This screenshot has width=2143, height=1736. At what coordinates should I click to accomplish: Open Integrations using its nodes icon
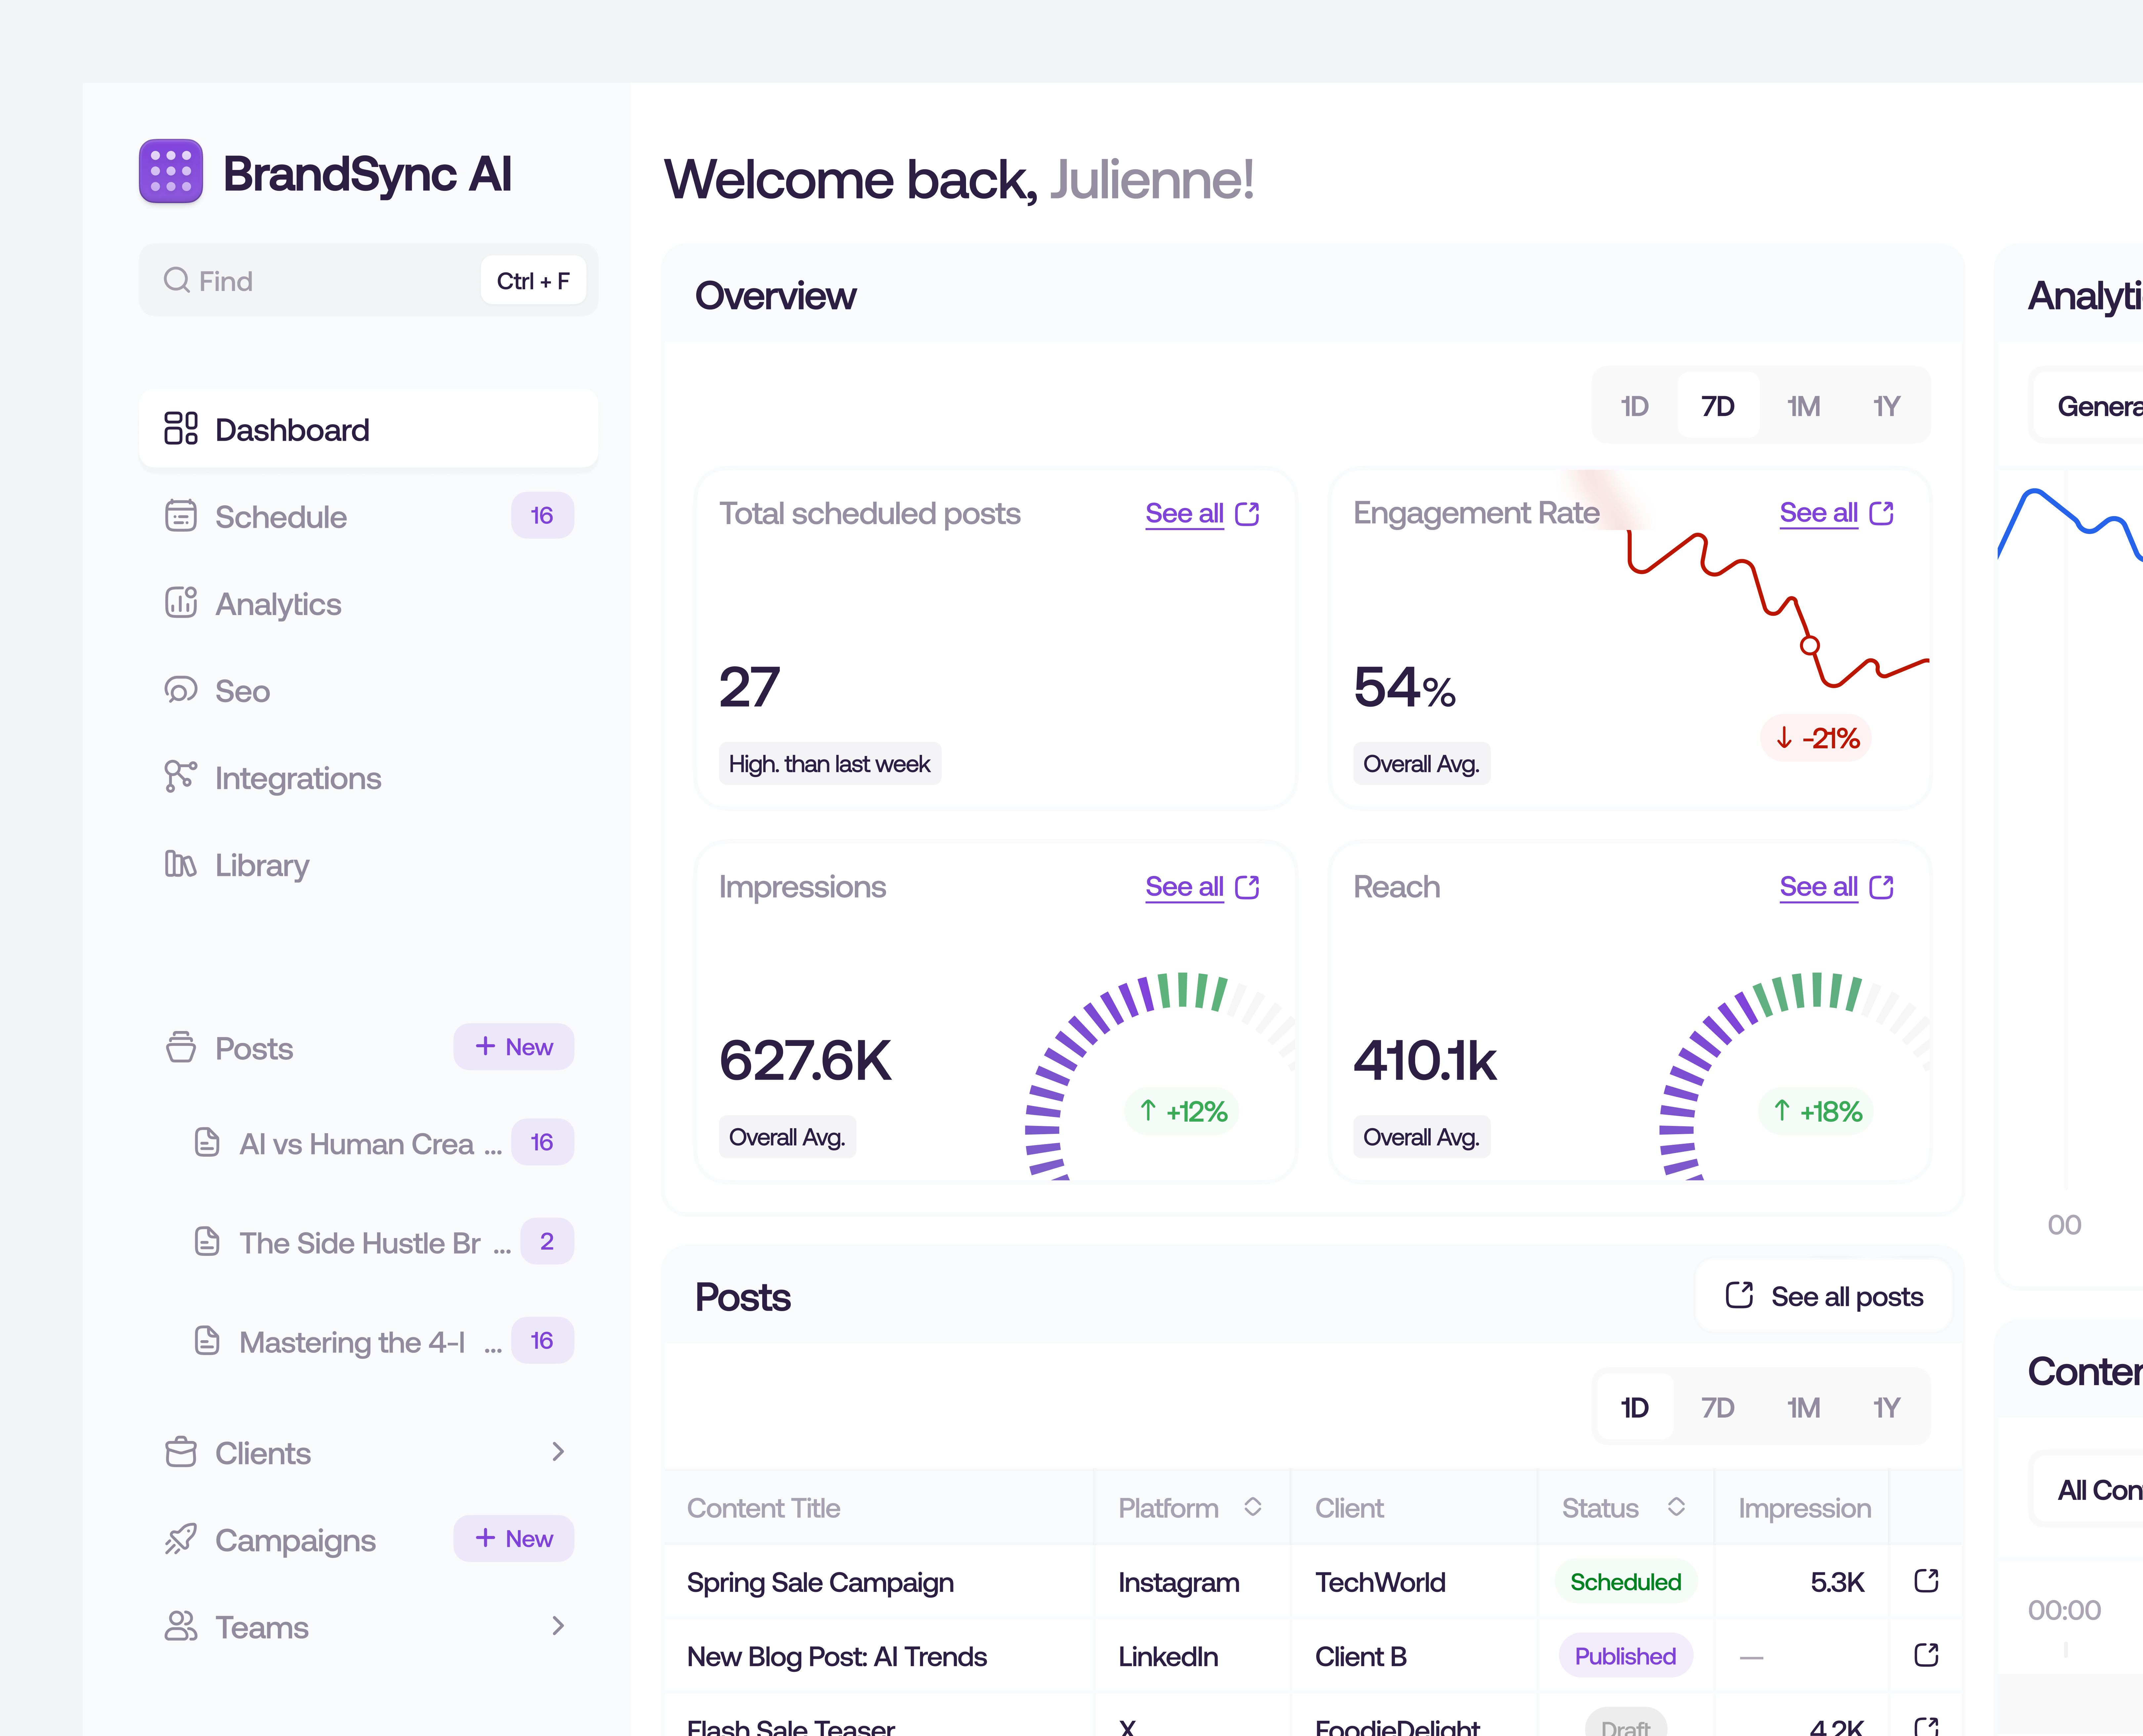[x=181, y=777]
